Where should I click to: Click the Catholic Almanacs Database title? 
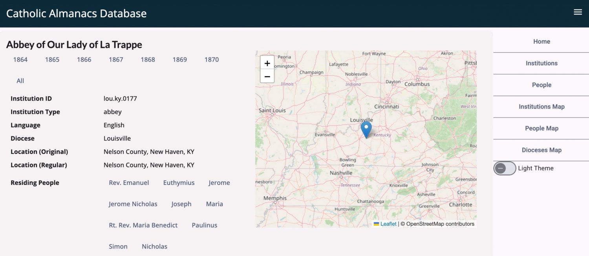[x=77, y=13]
